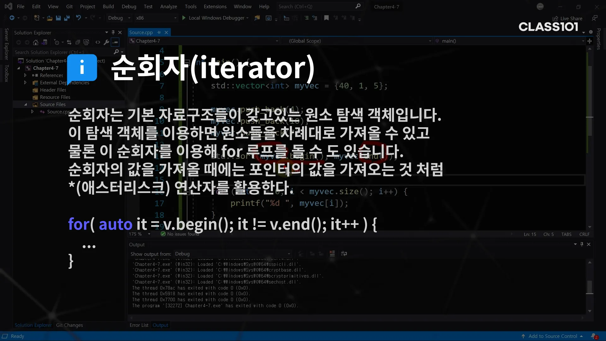Image resolution: width=606 pixels, height=341 pixels.
Task: Click the Output panel vertical scrollbar thumb
Action: coord(589,287)
